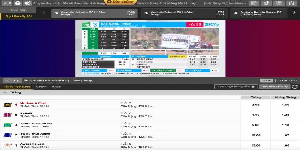Click the Không Thắng column header
The width and height of the screenshot is (300, 150).
(285, 97)
